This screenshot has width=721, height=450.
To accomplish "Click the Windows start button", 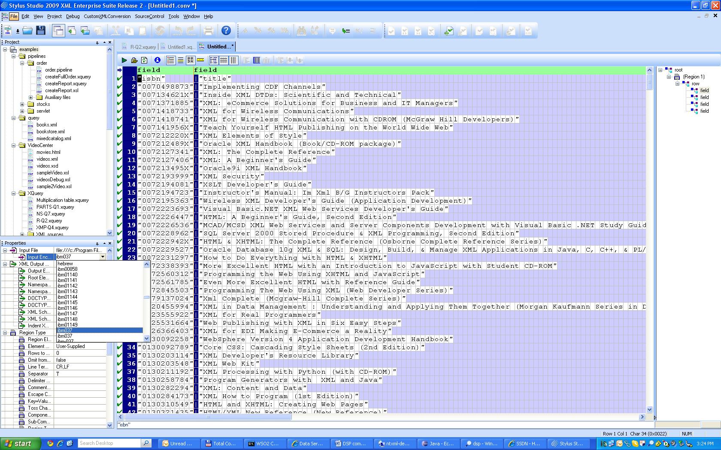I will coord(21,444).
